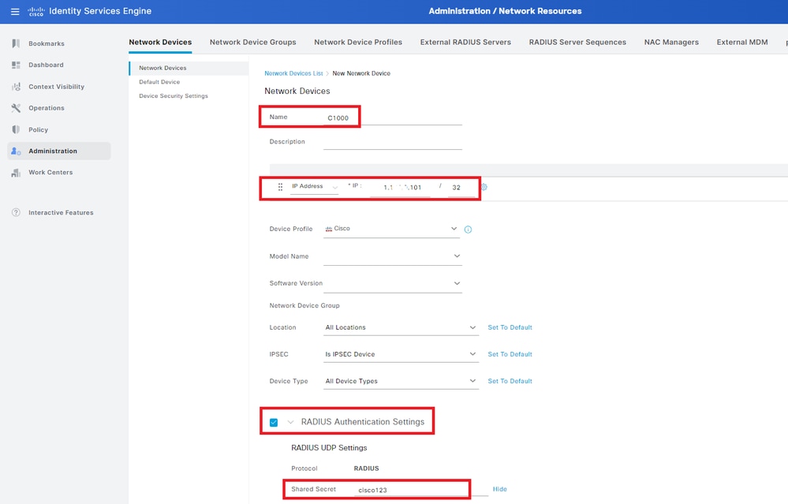Image resolution: width=788 pixels, height=504 pixels.
Task: Open the IPSEC dropdown
Action: coord(401,354)
